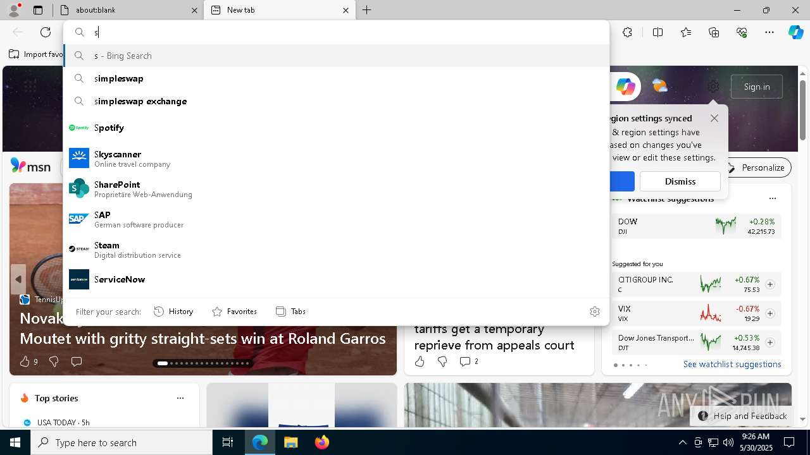This screenshot has width=810, height=455.
Task: Click the address bar input field
Action: (348, 32)
